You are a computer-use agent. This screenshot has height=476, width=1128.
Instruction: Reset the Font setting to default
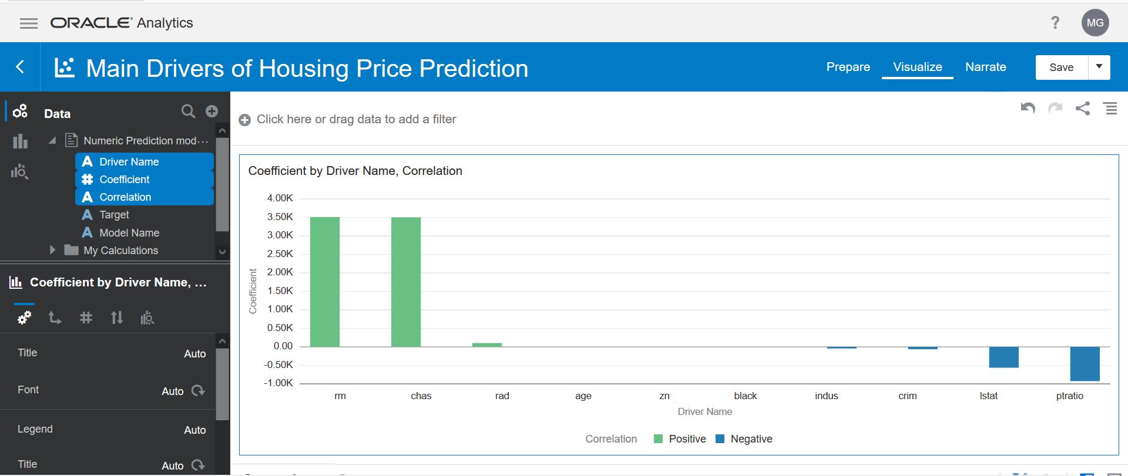pos(198,390)
